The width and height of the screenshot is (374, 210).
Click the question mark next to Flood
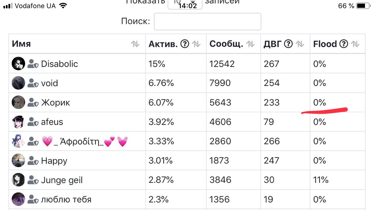tap(344, 44)
